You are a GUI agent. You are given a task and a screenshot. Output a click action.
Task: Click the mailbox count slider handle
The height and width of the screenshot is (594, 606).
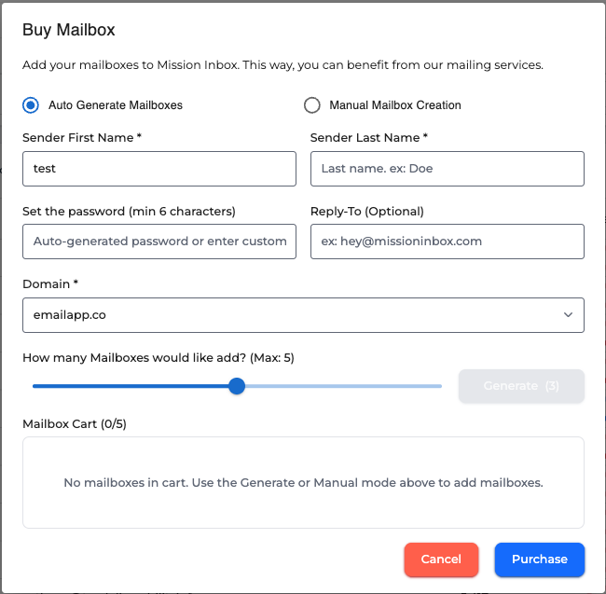pyautogui.click(x=237, y=385)
